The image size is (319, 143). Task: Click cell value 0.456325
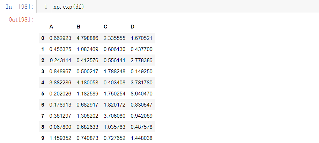click(60, 49)
